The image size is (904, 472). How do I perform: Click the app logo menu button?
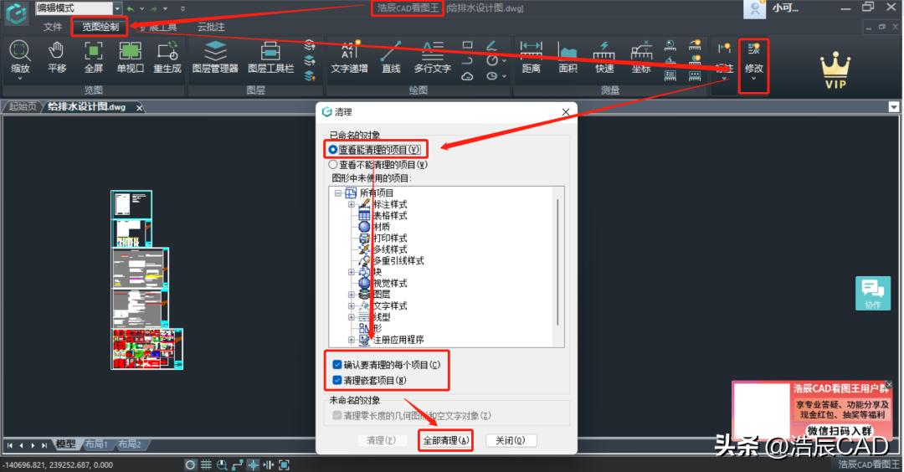[16, 14]
